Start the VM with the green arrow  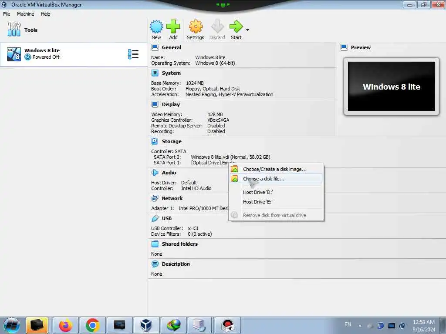pyautogui.click(x=236, y=27)
